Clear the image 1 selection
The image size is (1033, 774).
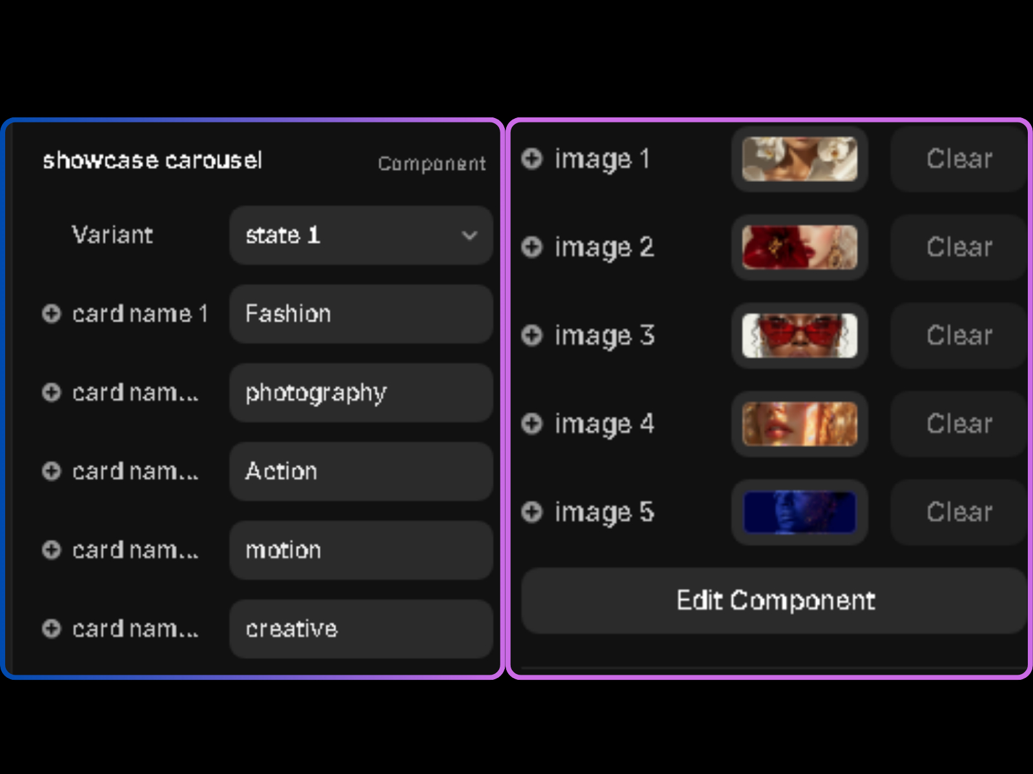click(958, 159)
